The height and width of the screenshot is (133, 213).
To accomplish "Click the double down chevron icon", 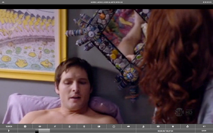I will coord(84,126).
